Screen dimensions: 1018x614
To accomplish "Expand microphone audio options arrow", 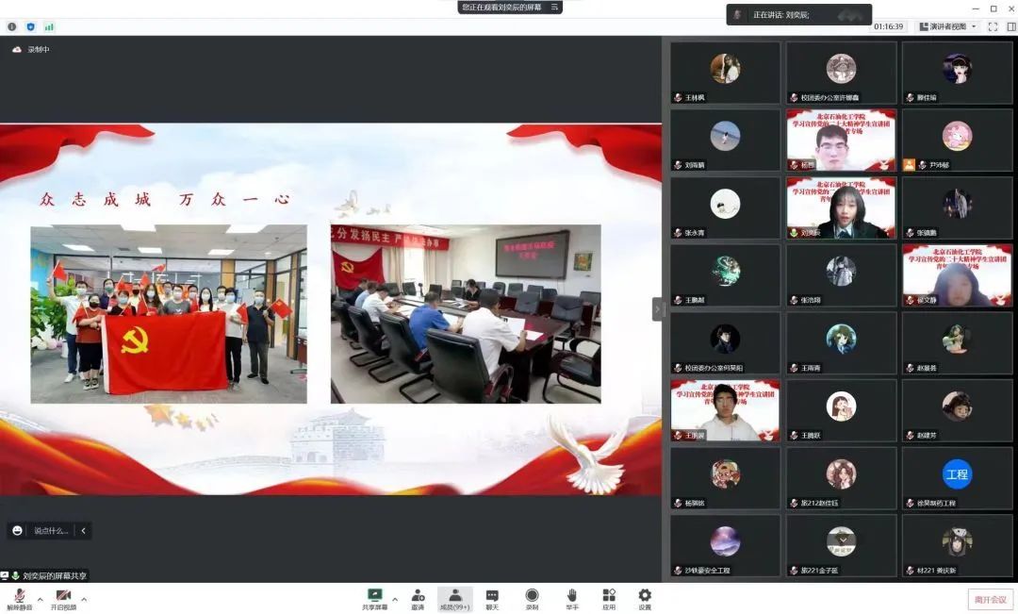I will point(40,599).
